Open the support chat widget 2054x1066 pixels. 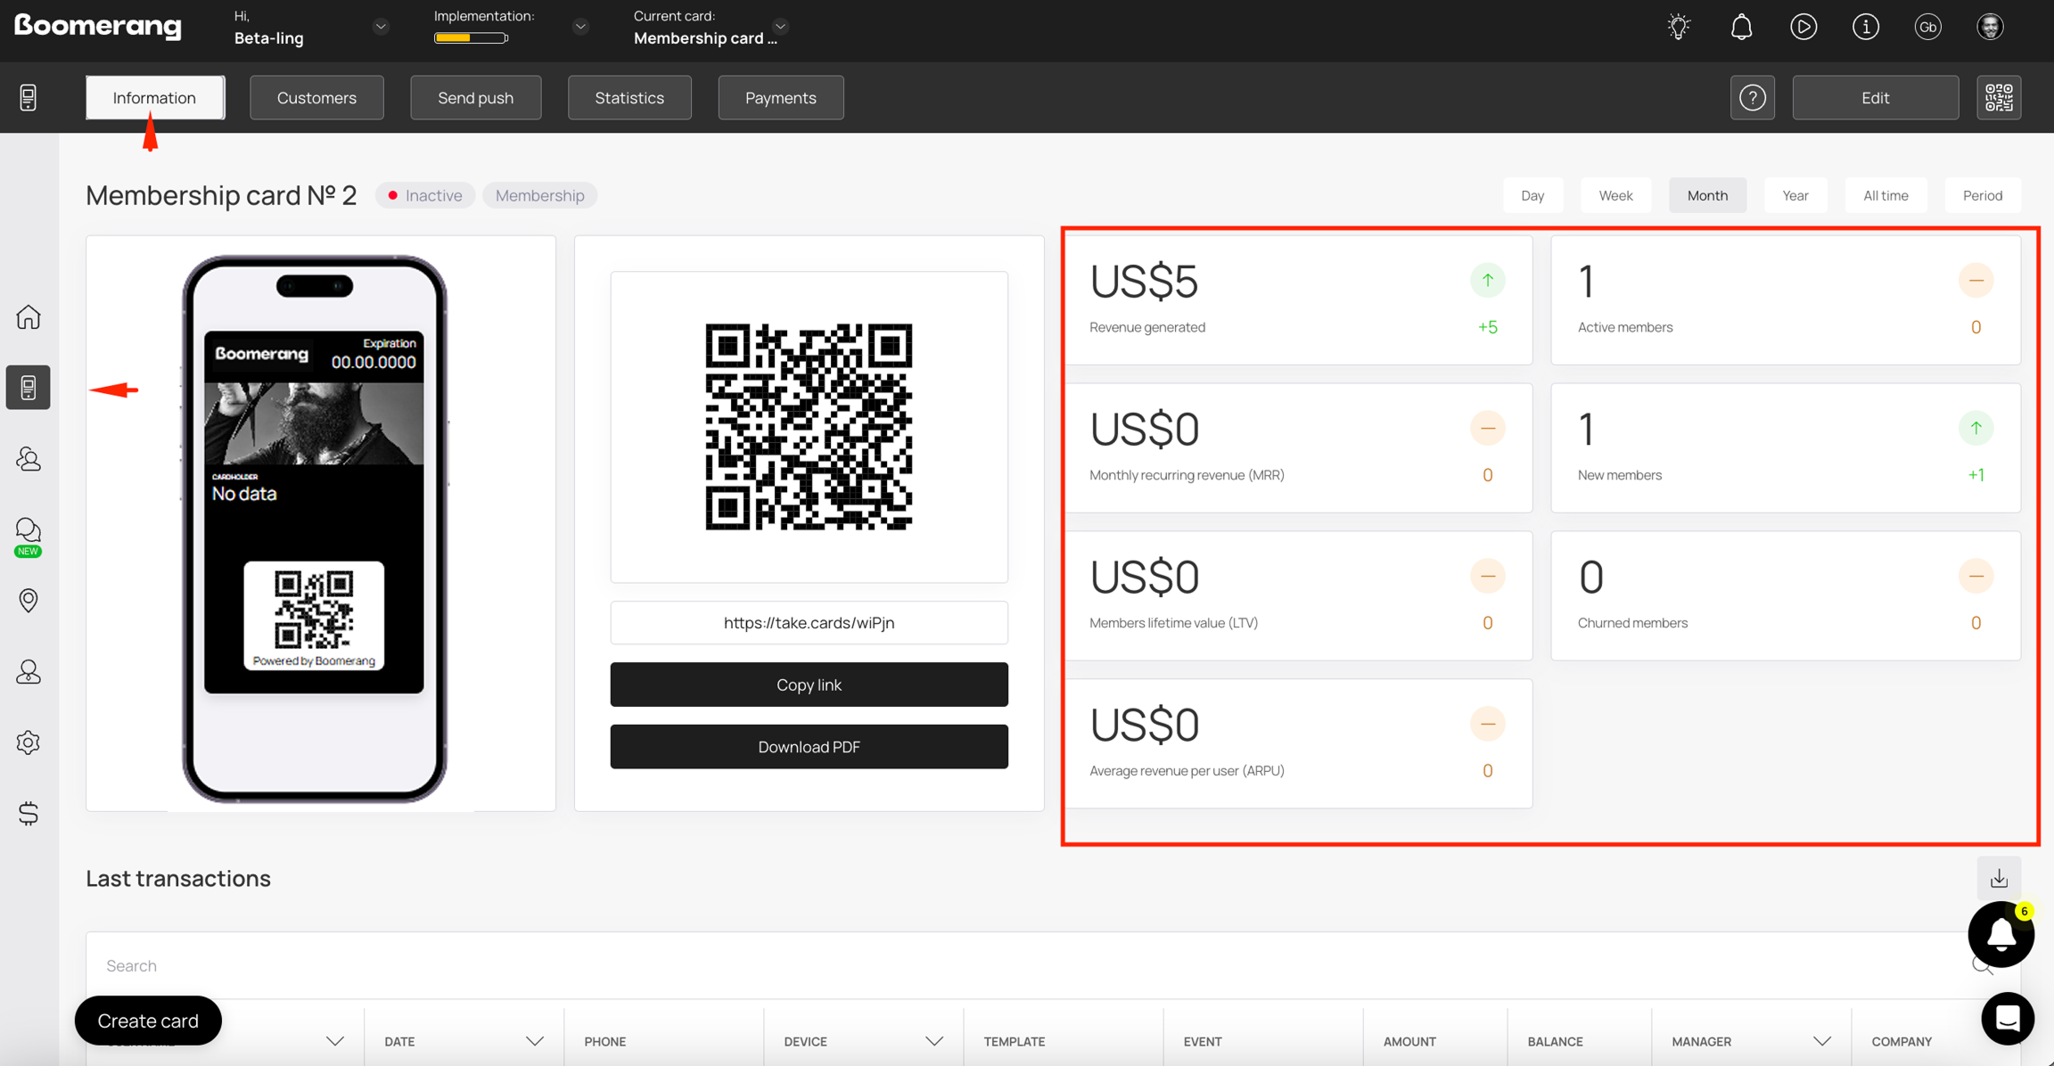tap(2008, 1018)
